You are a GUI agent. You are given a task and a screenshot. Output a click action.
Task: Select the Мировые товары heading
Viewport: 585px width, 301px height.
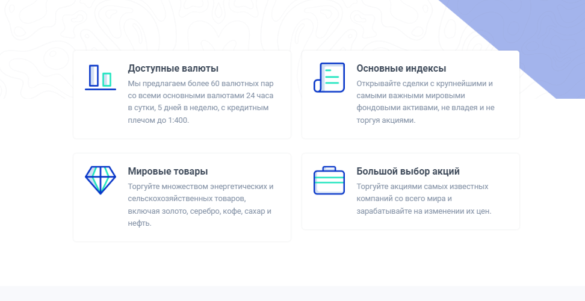[168, 172]
